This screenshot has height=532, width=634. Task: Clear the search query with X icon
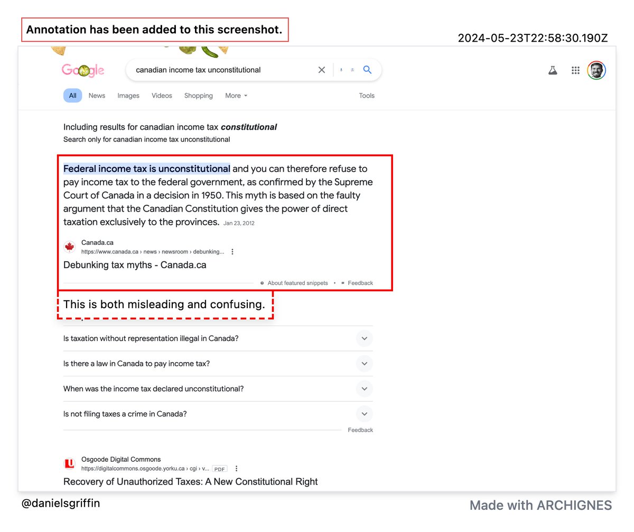[x=321, y=70]
